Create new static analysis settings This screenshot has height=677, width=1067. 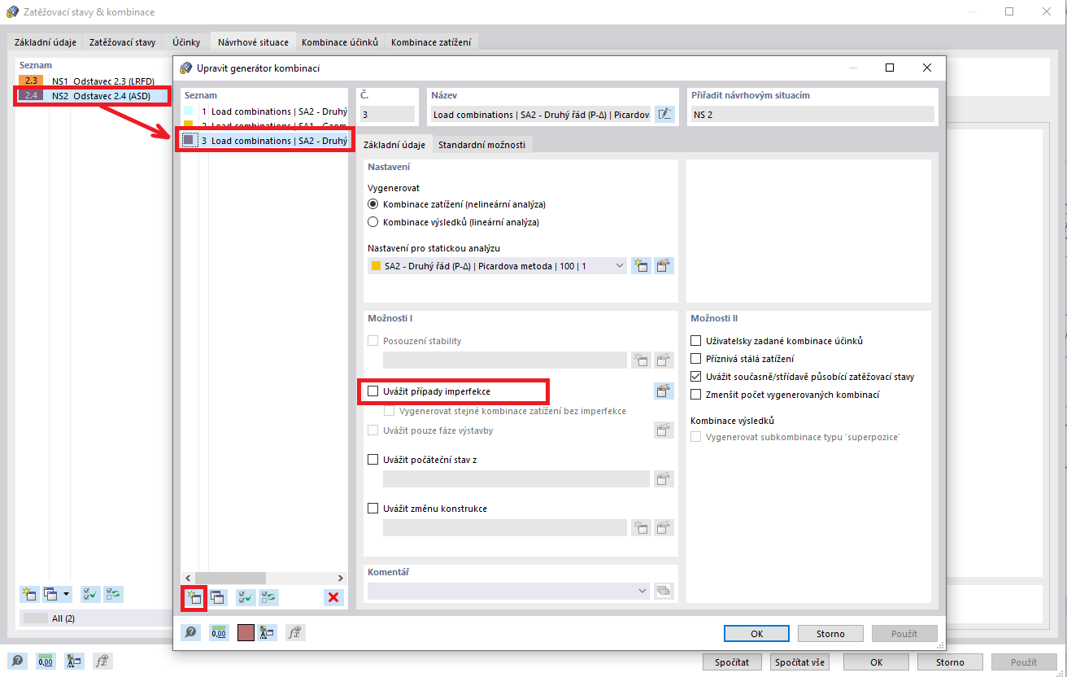tap(641, 265)
